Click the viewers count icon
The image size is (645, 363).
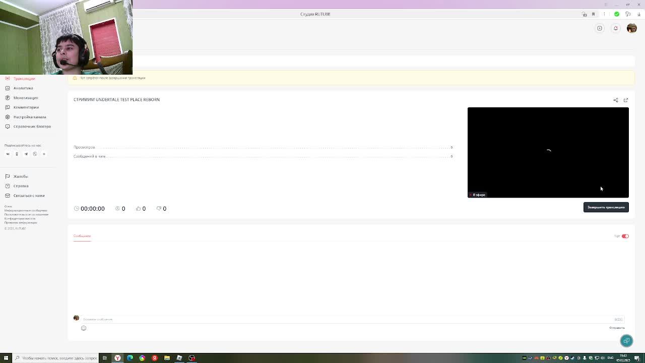click(118, 209)
